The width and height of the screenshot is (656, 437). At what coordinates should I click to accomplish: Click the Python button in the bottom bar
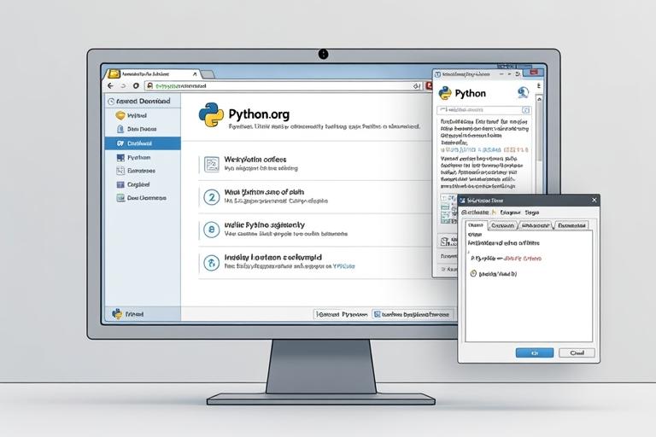point(341,314)
